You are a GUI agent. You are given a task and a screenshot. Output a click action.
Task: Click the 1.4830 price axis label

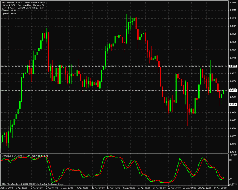233,49
